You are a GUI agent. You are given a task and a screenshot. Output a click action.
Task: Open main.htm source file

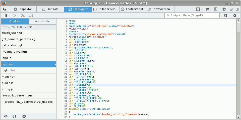pos(28,77)
